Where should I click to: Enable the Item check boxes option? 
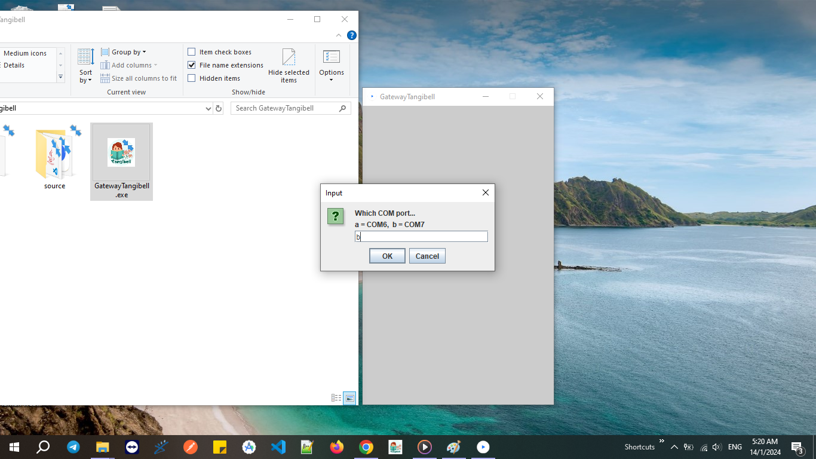point(192,52)
